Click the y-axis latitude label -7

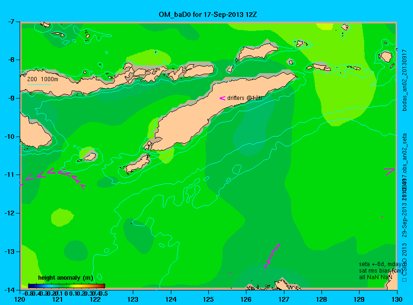coord(12,22)
